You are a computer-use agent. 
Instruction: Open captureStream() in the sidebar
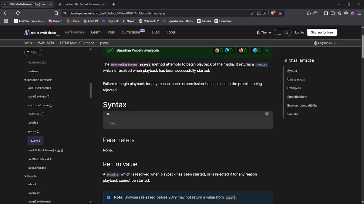coord(40,105)
